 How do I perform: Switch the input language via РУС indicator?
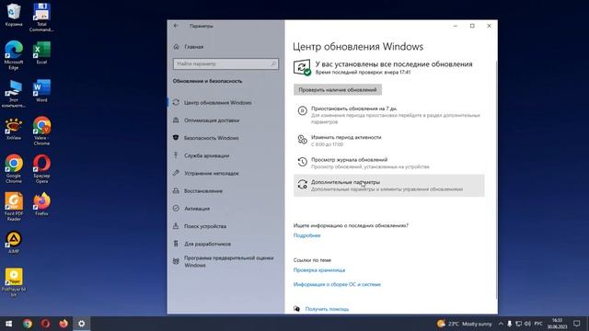click(538, 324)
